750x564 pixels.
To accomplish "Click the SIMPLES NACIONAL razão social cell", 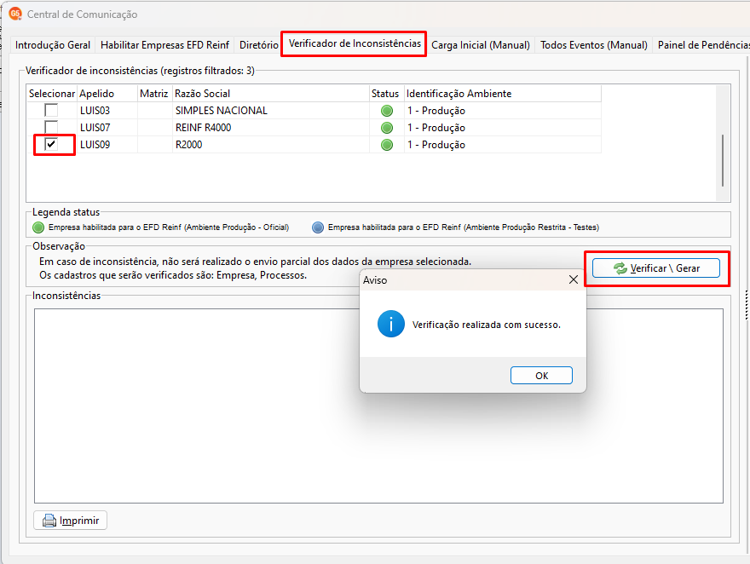I will pyautogui.click(x=271, y=111).
